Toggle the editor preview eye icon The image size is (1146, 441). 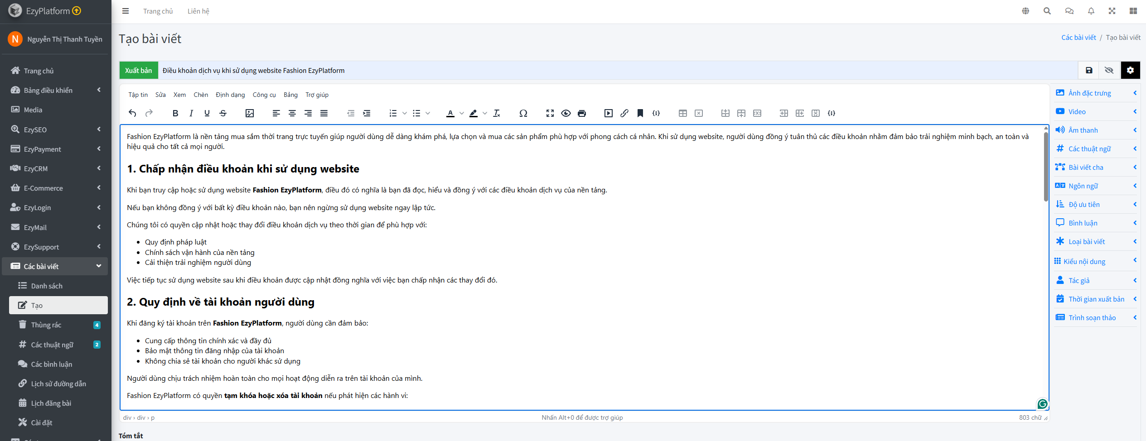click(x=566, y=113)
